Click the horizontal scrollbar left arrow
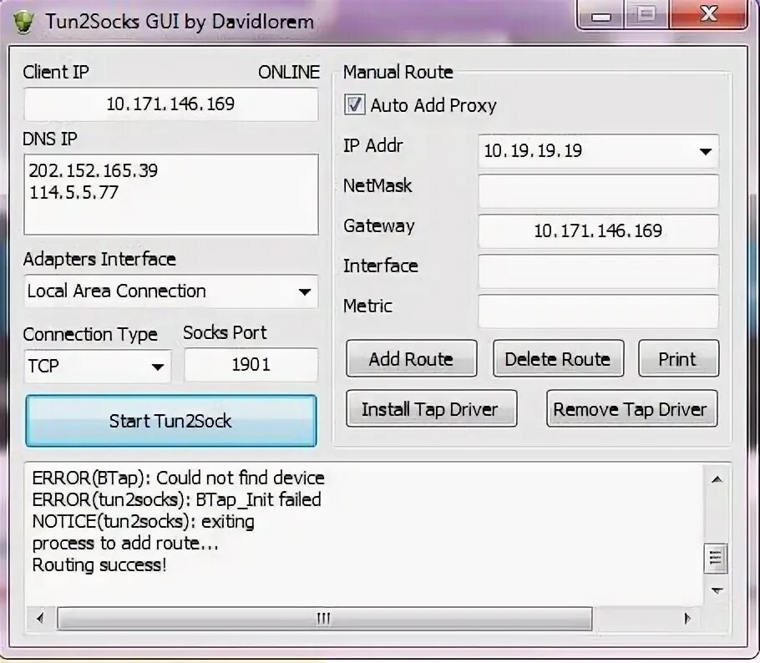Screen dimensions: 760x663 click(x=40, y=618)
